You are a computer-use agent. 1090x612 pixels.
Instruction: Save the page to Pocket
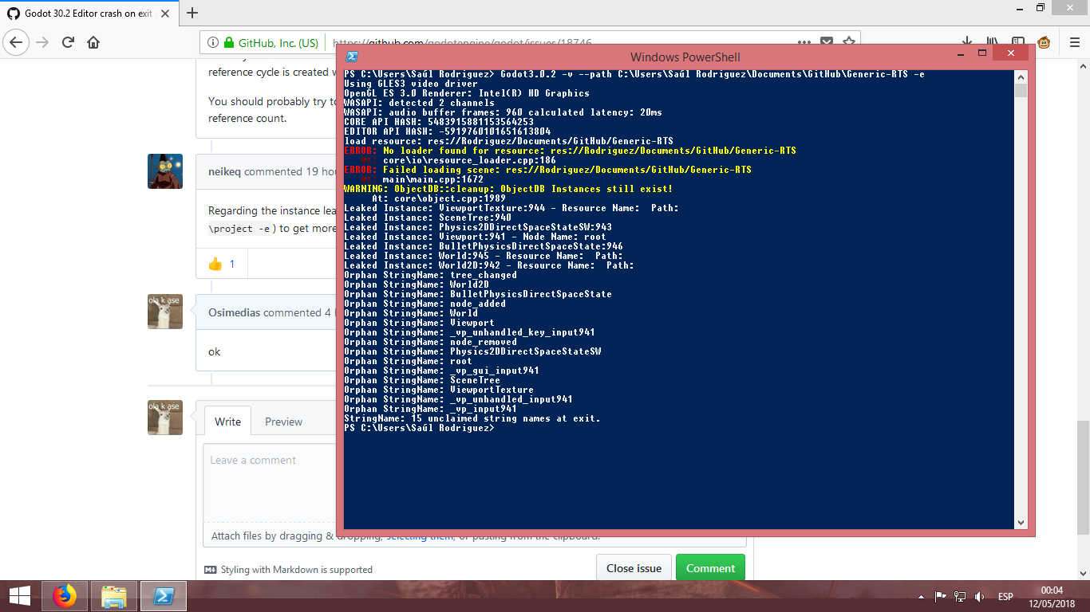(x=827, y=41)
